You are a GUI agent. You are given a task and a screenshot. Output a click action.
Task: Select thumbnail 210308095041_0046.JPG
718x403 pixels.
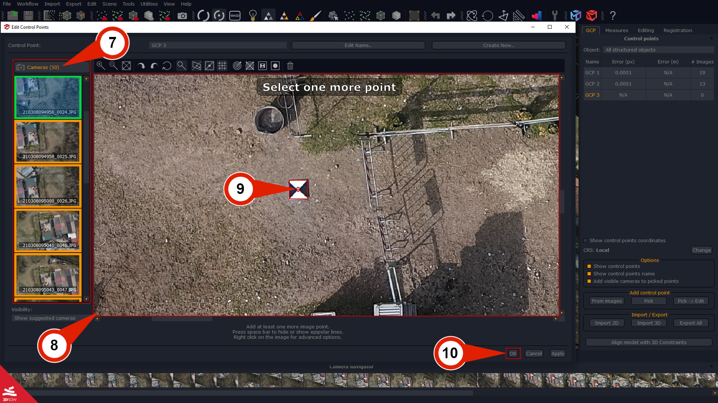tap(48, 230)
